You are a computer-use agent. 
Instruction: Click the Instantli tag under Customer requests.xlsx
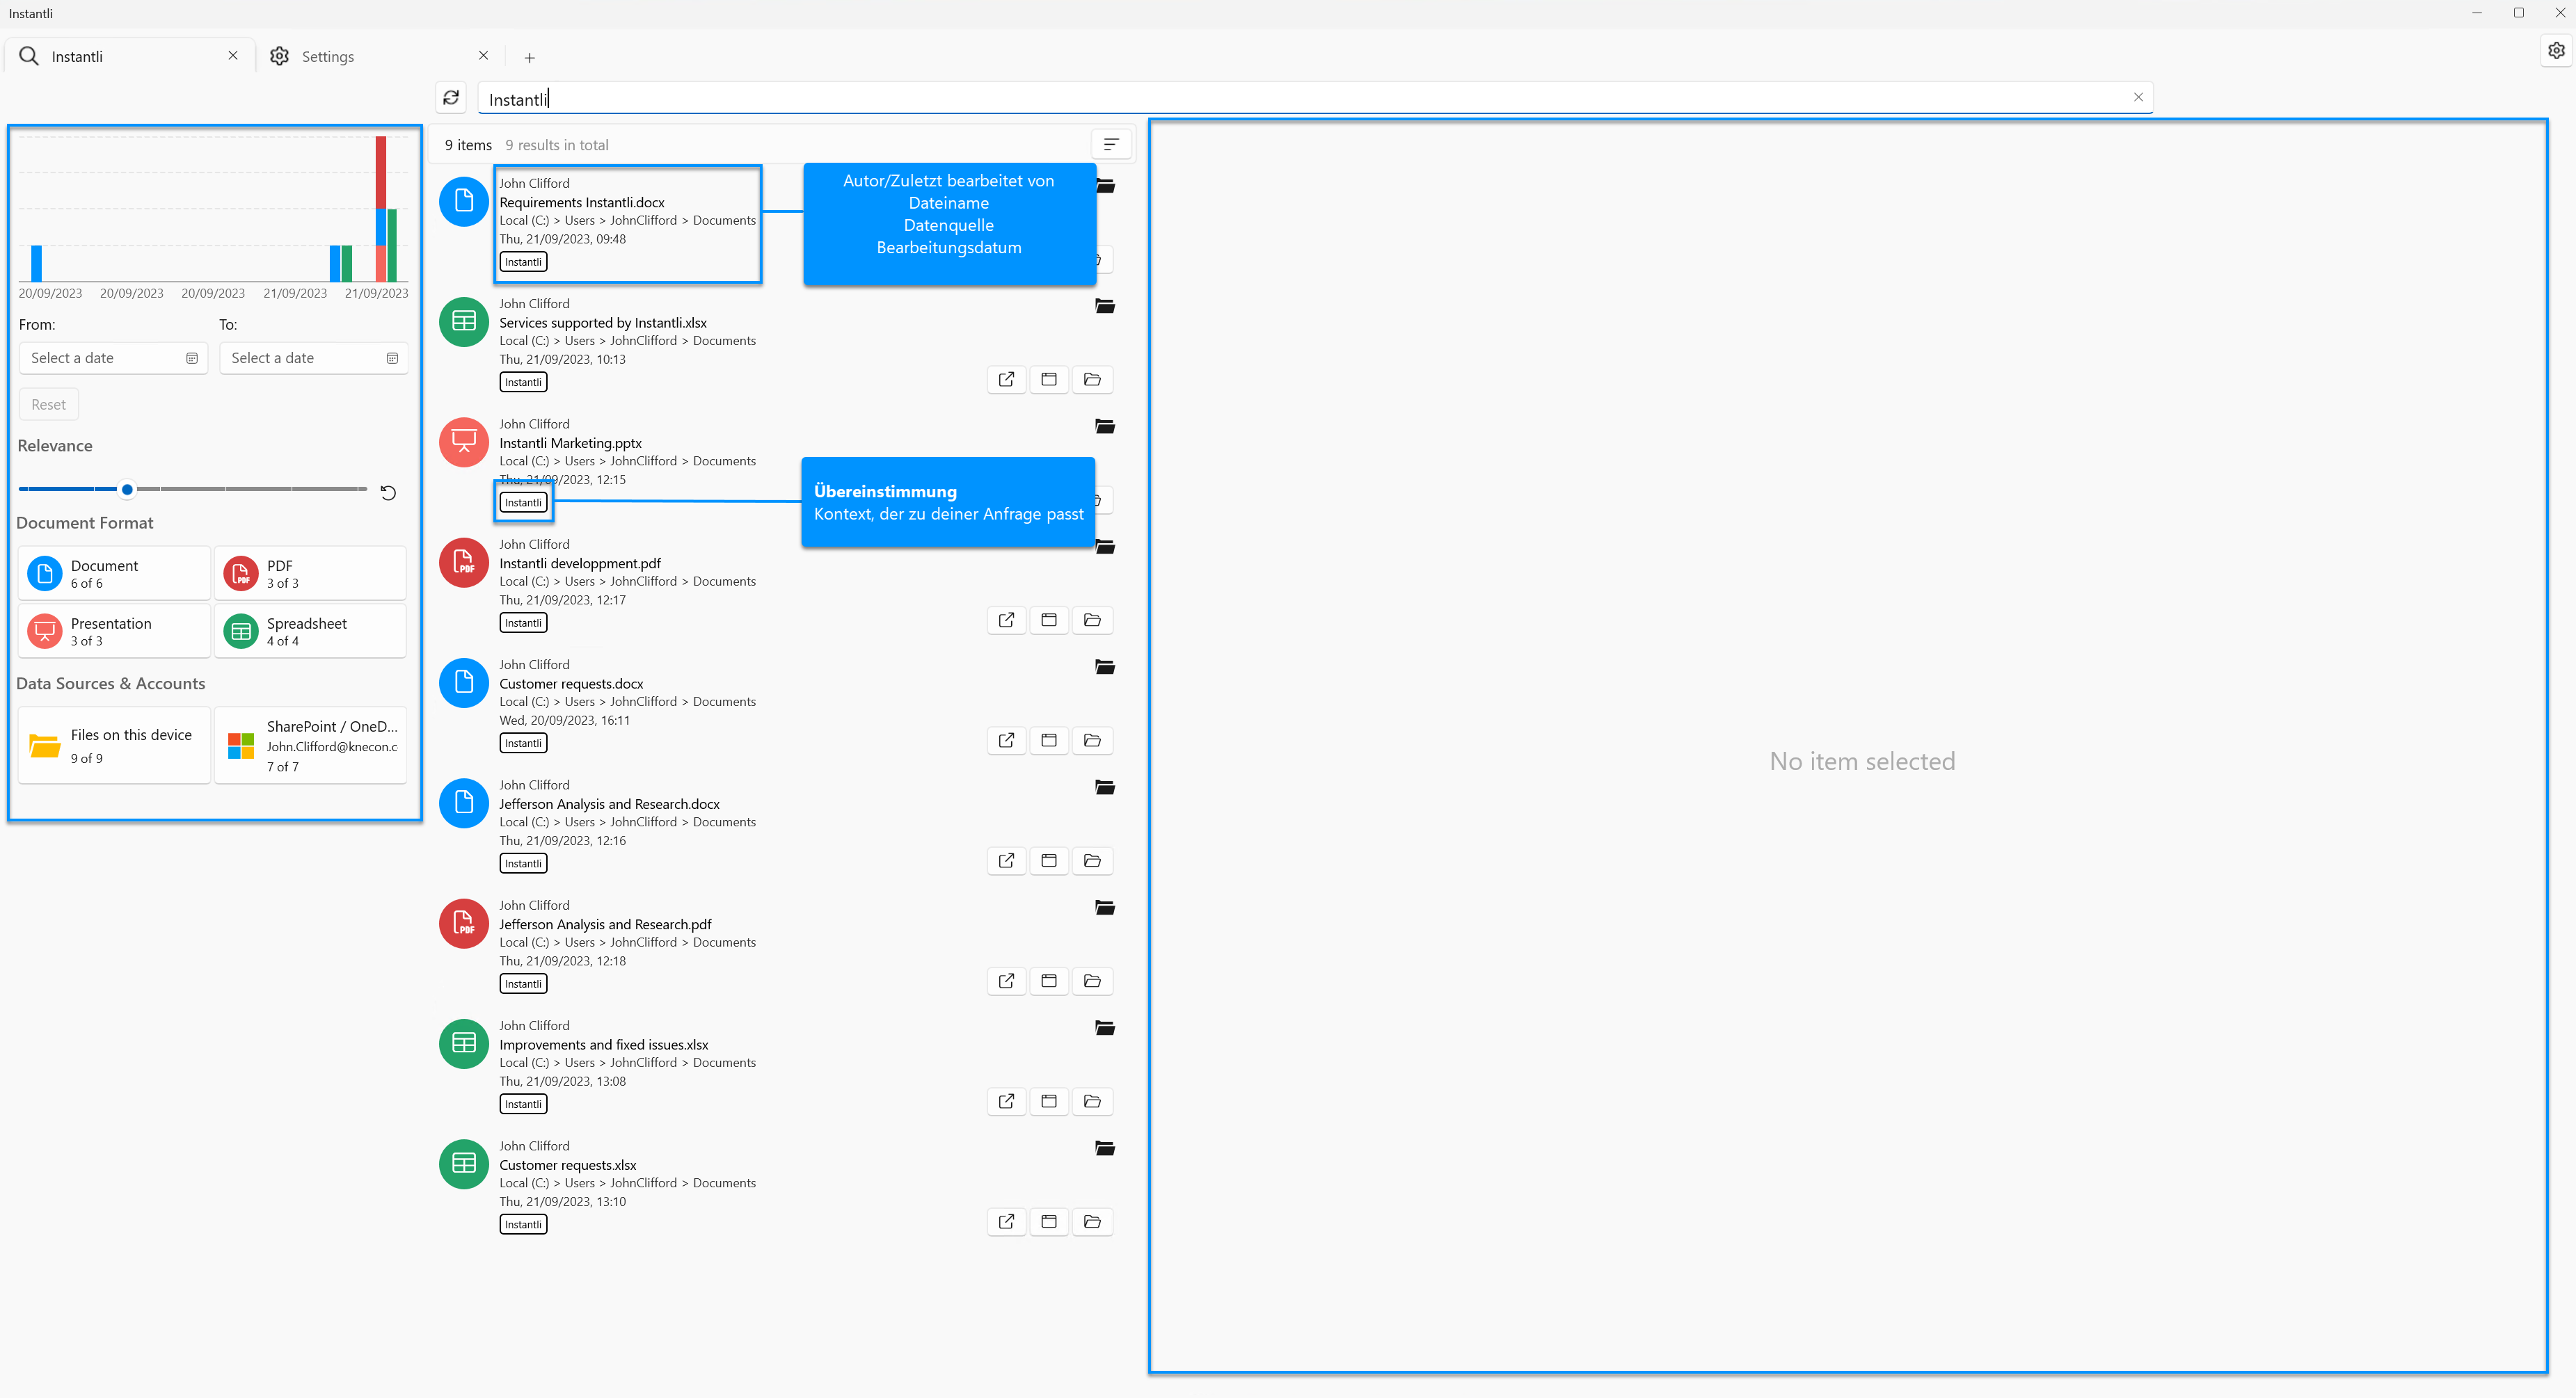click(523, 1224)
